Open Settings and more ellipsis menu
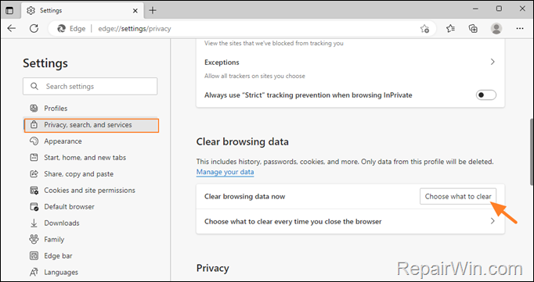This screenshot has height=282, width=534. coord(520,29)
